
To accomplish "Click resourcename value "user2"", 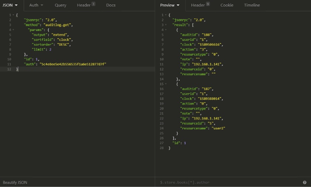I will click(x=218, y=128).
